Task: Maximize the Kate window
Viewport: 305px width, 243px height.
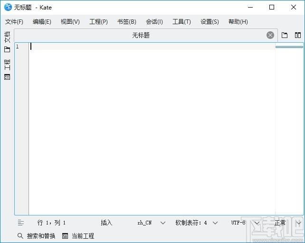Action: (x=272, y=8)
